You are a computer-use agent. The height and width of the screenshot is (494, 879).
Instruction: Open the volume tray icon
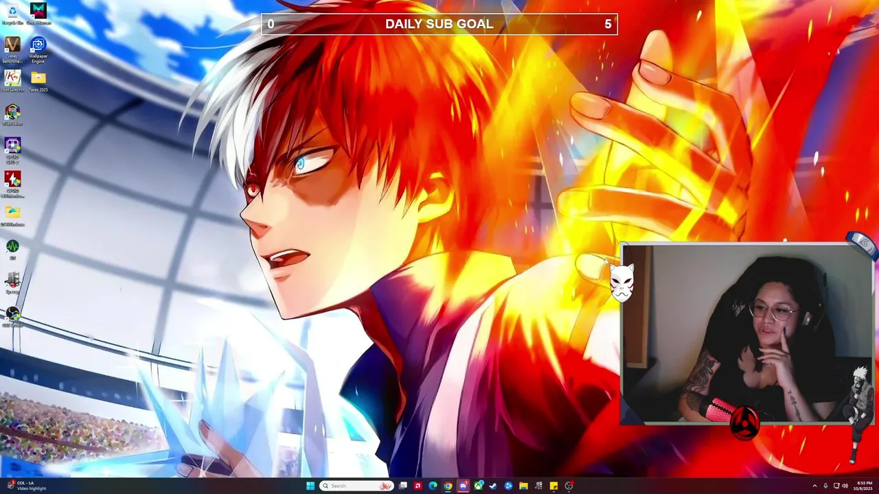845,486
